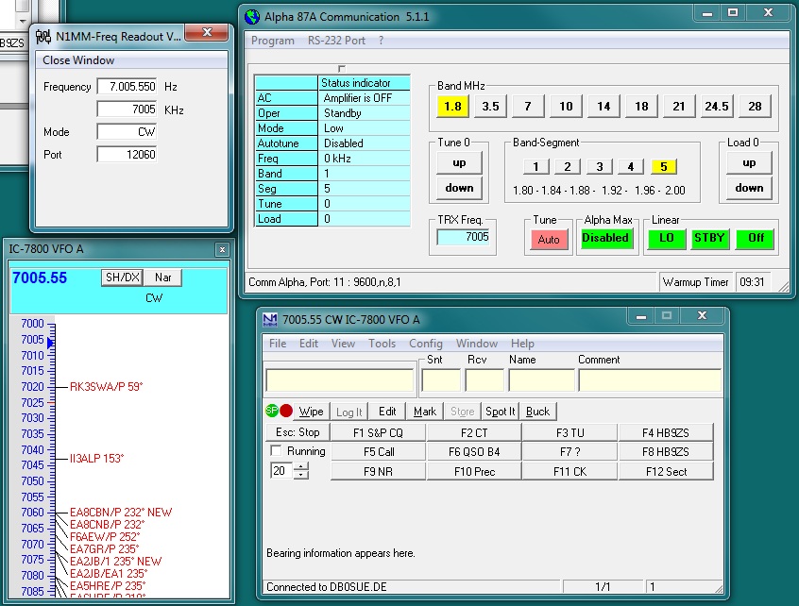Click Load 0 up button
Image resolution: width=799 pixels, height=606 pixels.
749,163
